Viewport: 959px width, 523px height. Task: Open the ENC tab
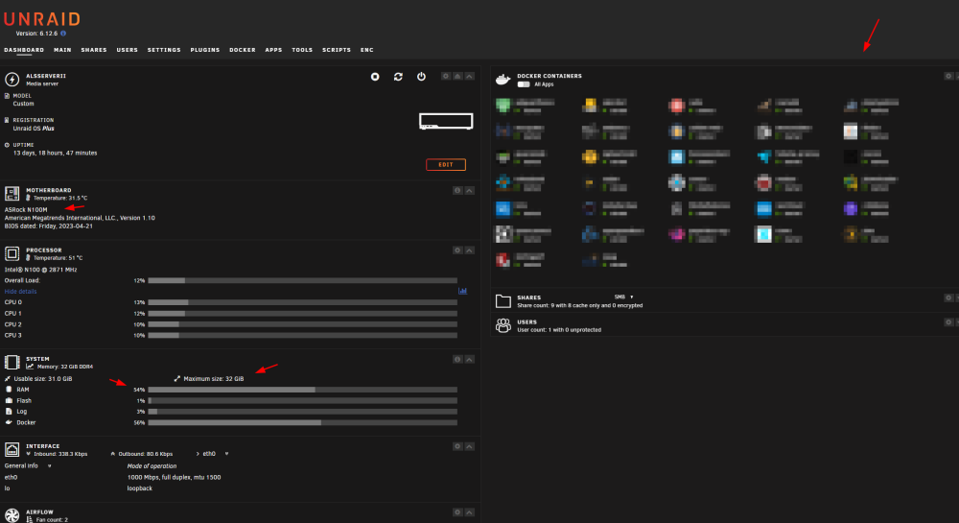[367, 50]
